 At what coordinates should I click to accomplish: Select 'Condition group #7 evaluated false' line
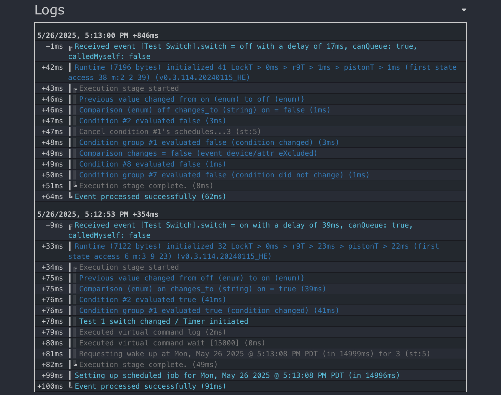click(224, 175)
